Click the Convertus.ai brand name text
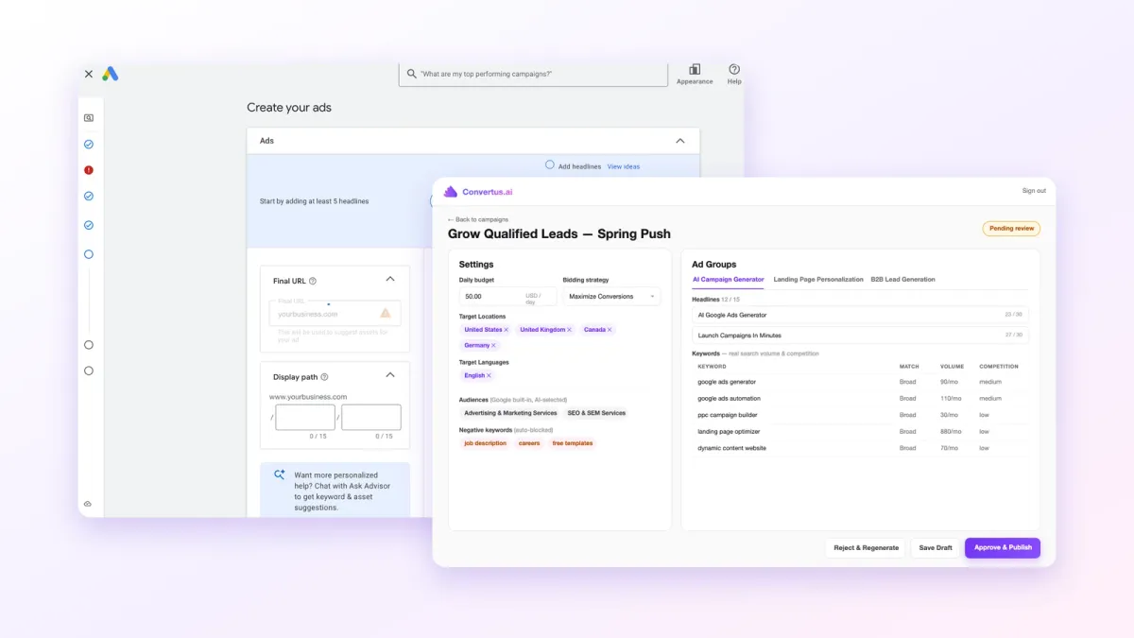Screen dimensions: 1134x638 tap(488, 192)
